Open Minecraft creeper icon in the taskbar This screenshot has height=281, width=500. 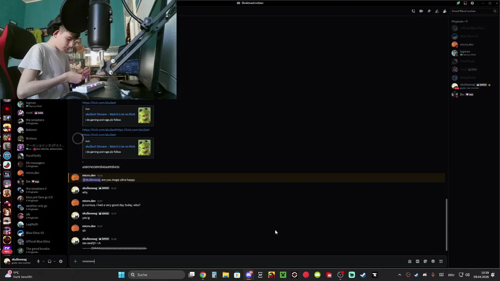point(283,275)
